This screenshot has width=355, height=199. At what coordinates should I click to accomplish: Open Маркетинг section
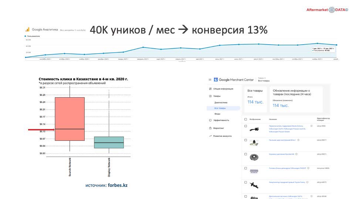219,128
